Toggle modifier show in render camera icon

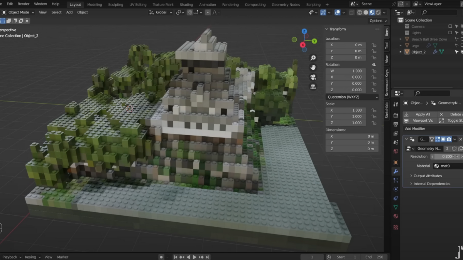[x=449, y=139]
